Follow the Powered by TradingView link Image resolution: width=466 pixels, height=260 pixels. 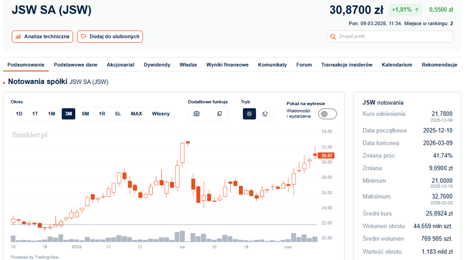click(x=35, y=257)
